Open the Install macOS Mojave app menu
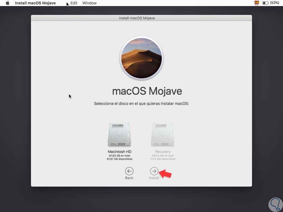This screenshot has height=212, width=283. pyautogui.click(x=35, y=3)
